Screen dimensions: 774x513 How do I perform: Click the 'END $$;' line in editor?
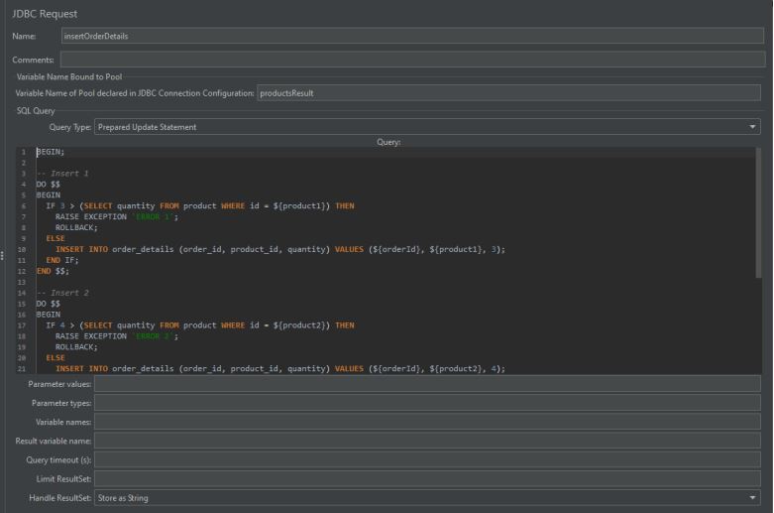coord(53,271)
